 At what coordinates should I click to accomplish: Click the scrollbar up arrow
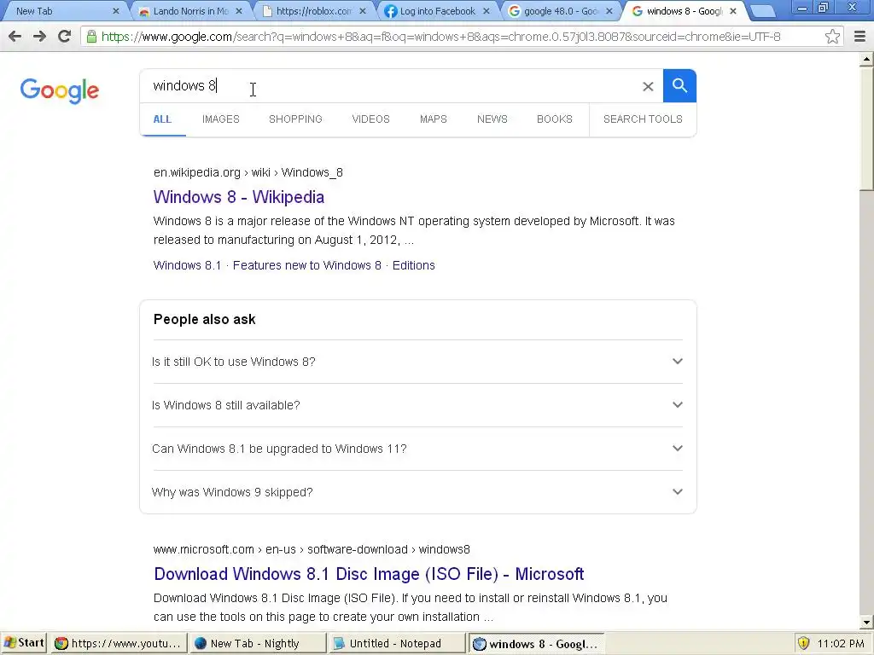(x=867, y=59)
